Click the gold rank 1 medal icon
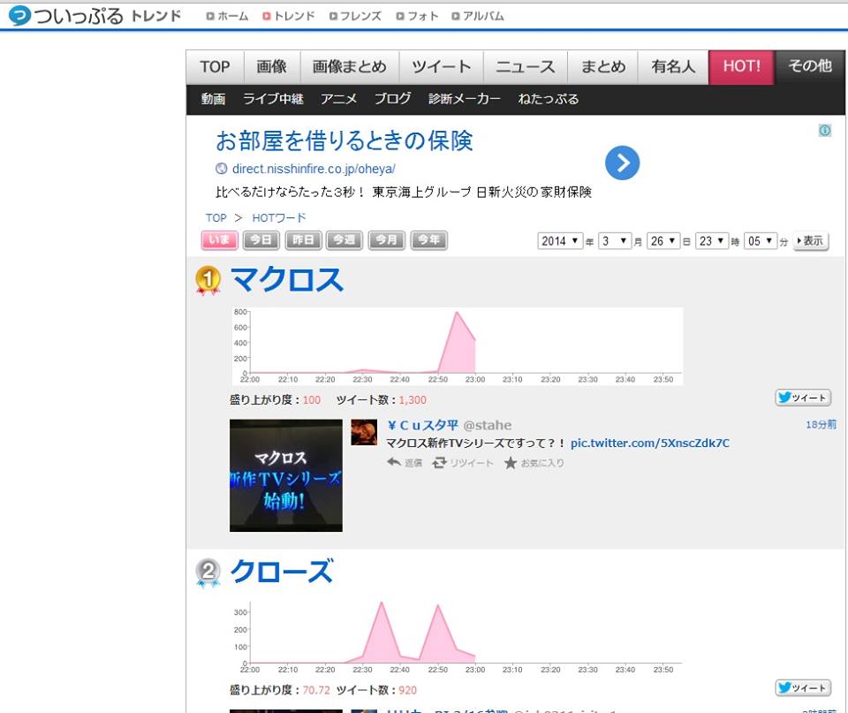Screen dimensions: 848x713 click(208, 281)
